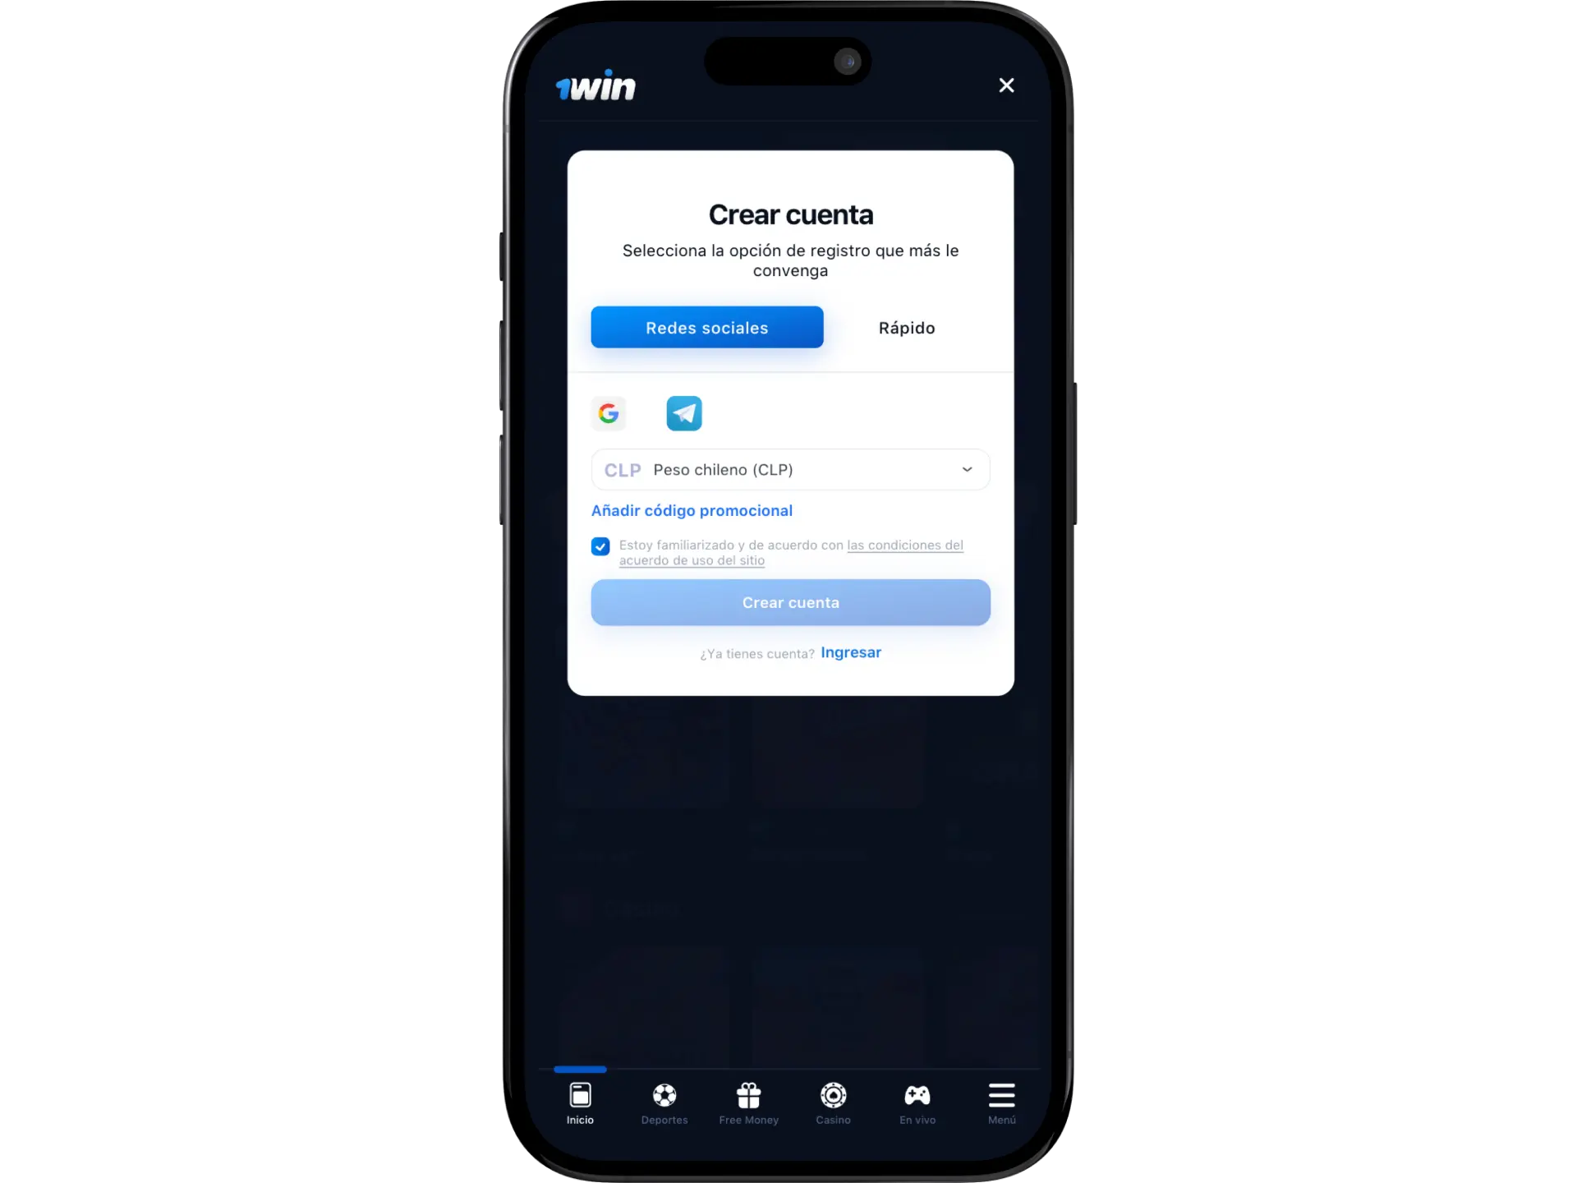
Task: Tap the Google icon to register
Action: pos(609,412)
